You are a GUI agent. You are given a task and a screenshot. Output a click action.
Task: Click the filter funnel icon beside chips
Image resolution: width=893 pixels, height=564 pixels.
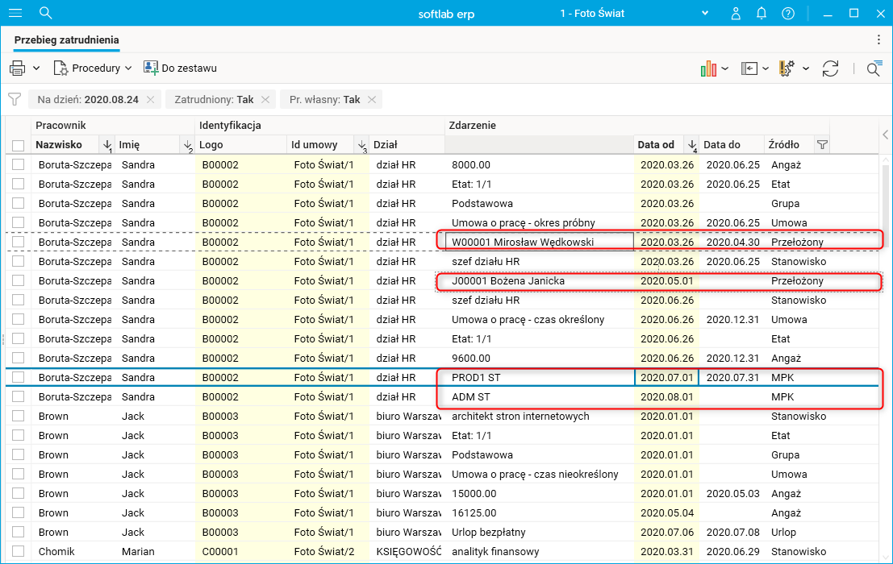pos(14,99)
